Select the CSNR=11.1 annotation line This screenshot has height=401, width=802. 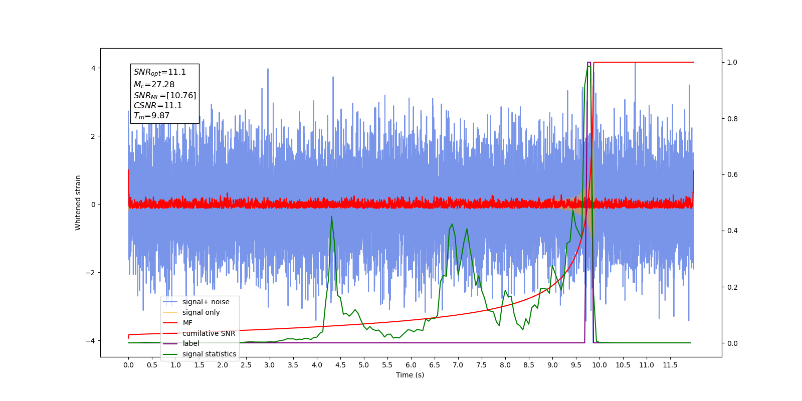tap(158, 105)
